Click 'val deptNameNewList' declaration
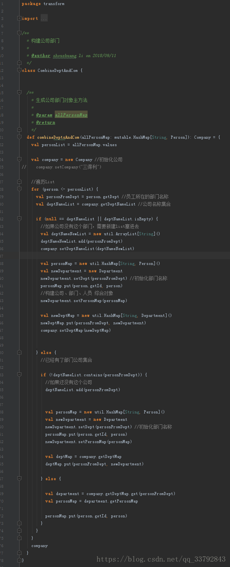 100,234
